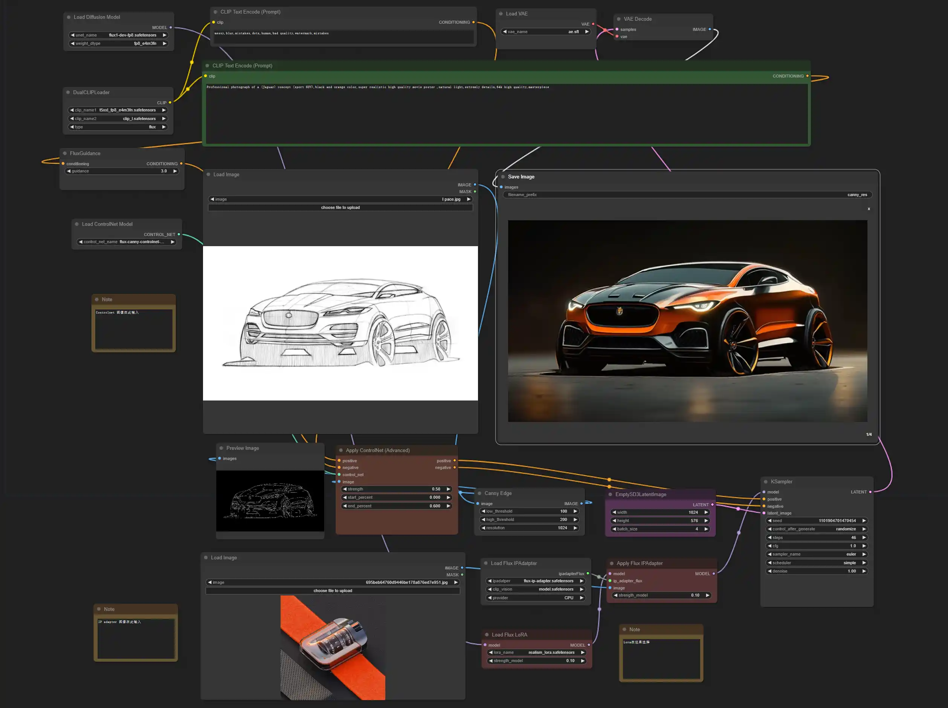Decrease ControlNet strength using its left arrow
948x708 pixels.
pyautogui.click(x=345, y=489)
